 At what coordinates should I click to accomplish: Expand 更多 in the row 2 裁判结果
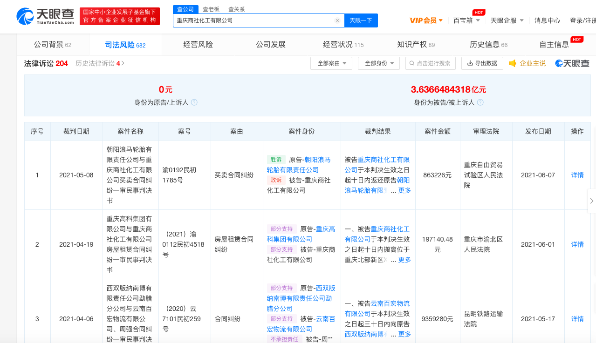404,260
